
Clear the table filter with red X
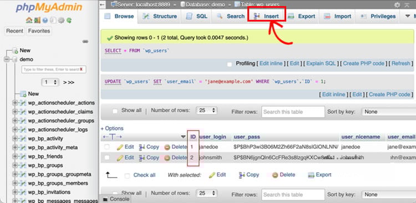tap(81, 69)
